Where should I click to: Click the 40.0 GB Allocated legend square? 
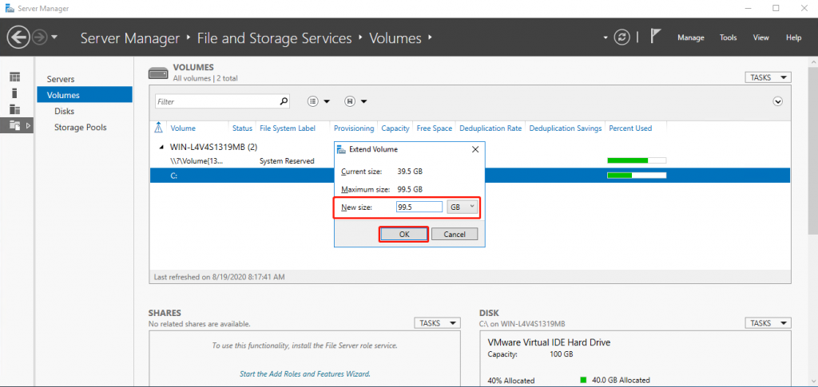[x=582, y=380]
